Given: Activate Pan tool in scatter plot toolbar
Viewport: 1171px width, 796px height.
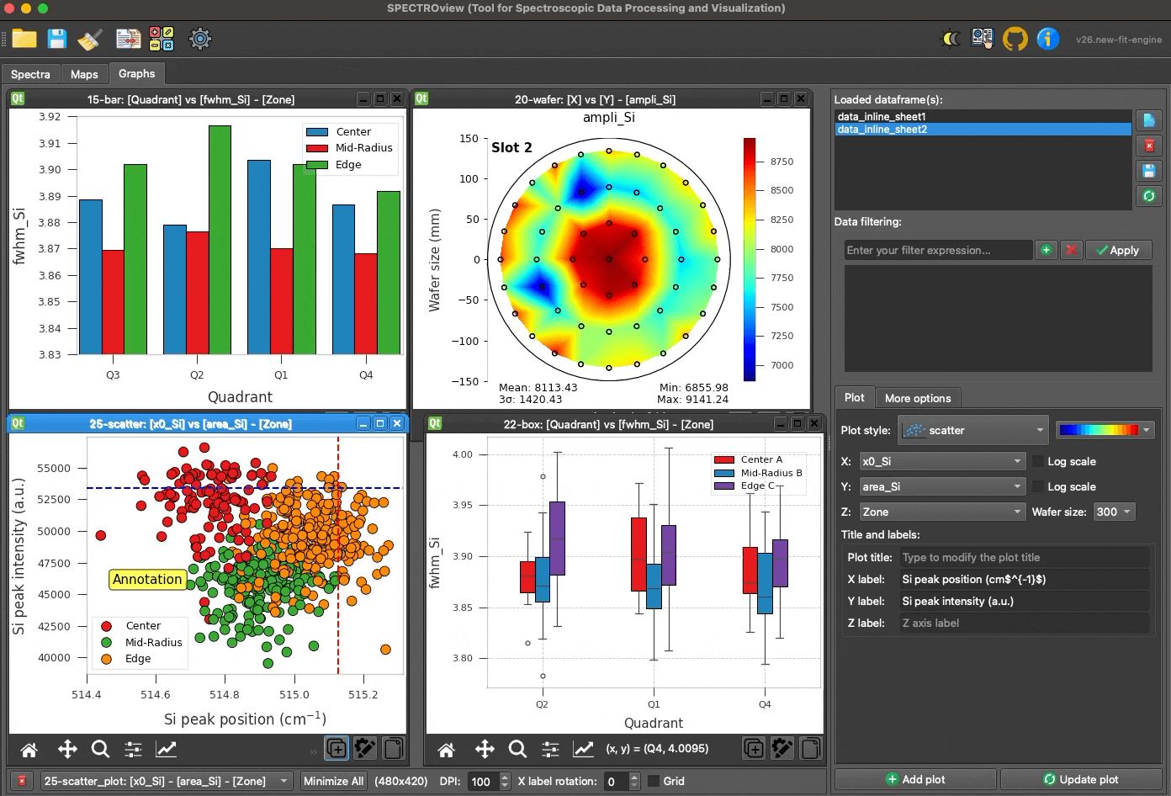Looking at the screenshot, I should (67, 749).
